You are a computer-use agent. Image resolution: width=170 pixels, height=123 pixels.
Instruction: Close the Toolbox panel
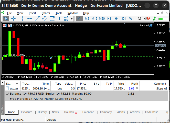click(3, 83)
